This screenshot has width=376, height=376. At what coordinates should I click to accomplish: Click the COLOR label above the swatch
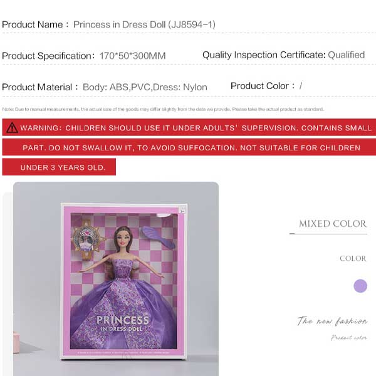pyautogui.click(x=353, y=258)
